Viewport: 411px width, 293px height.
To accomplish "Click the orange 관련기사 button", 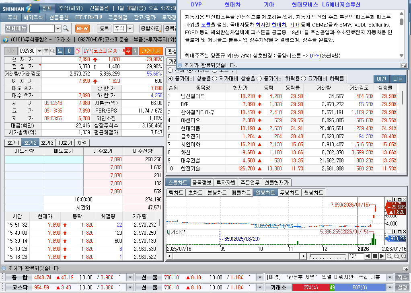I will click(x=151, y=51).
